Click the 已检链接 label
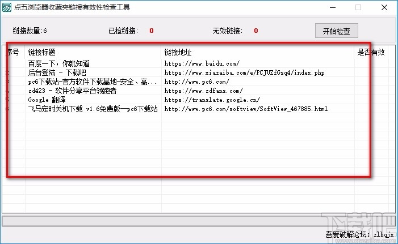The width and height of the screenshot is (398, 244). 123,31
